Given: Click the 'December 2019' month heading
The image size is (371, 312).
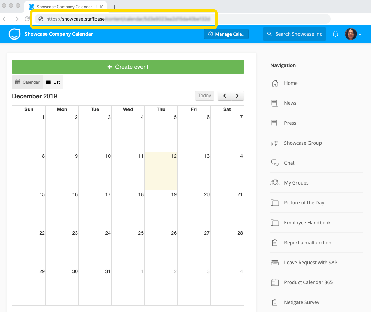Looking at the screenshot, I should point(35,96).
